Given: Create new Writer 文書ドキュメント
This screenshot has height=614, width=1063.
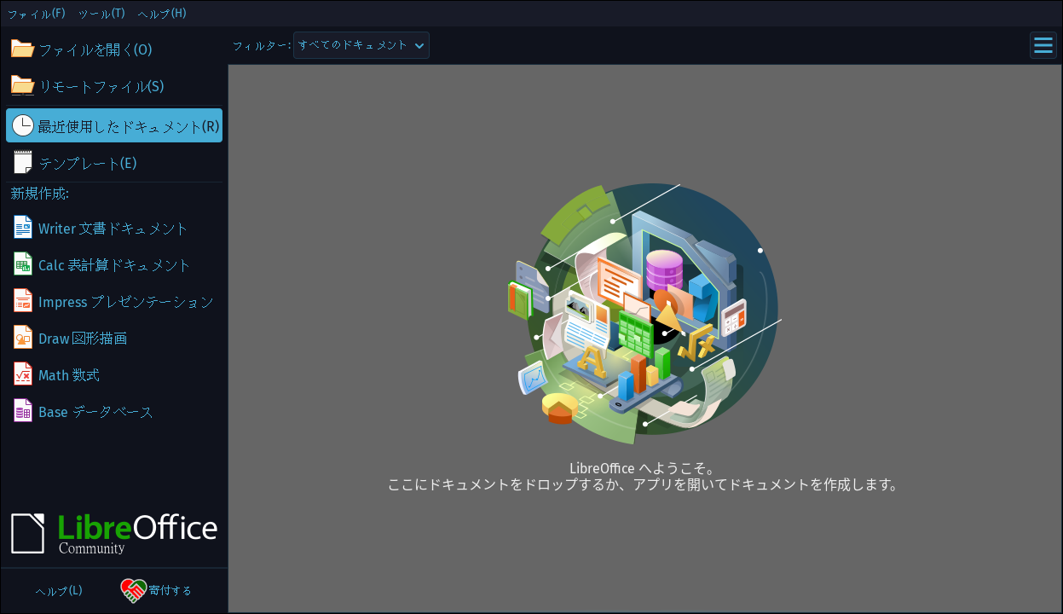Looking at the screenshot, I should tap(114, 228).
